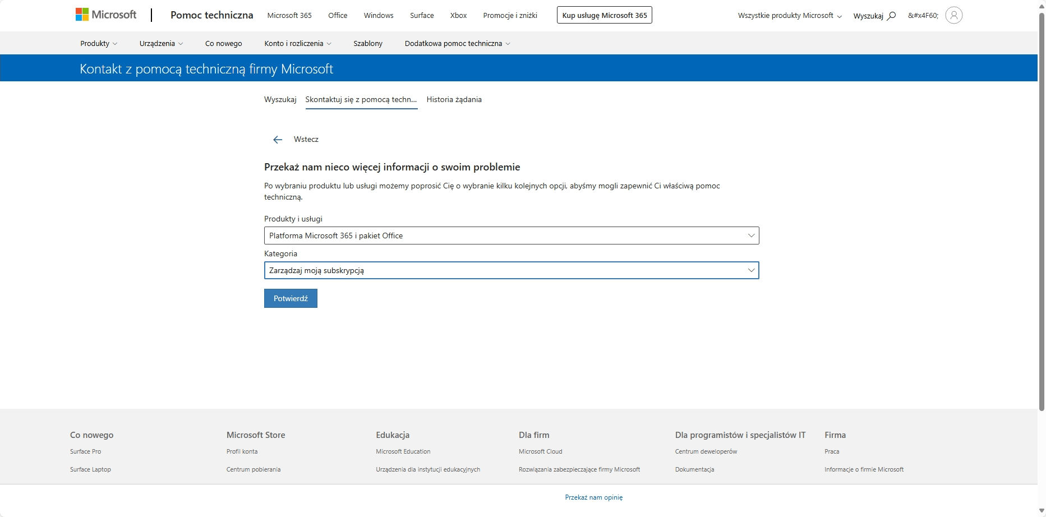Image resolution: width=1046 pixels, height=517 pixels.
Task: Expand the Urządzenia navigation menu
Action: pyautogui.click(x=161, y=43)
